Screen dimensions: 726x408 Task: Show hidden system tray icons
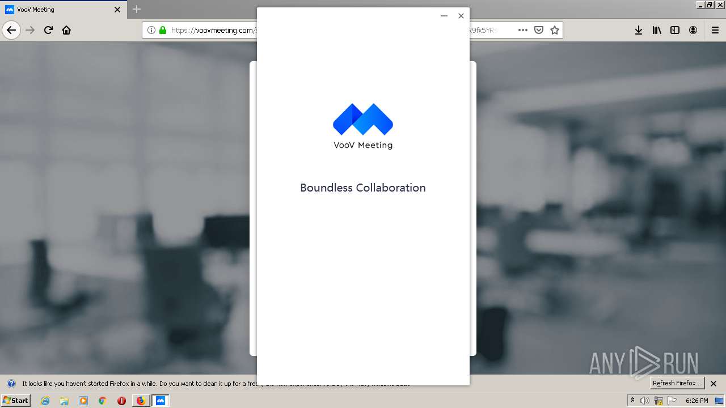(x=632, y=401)
